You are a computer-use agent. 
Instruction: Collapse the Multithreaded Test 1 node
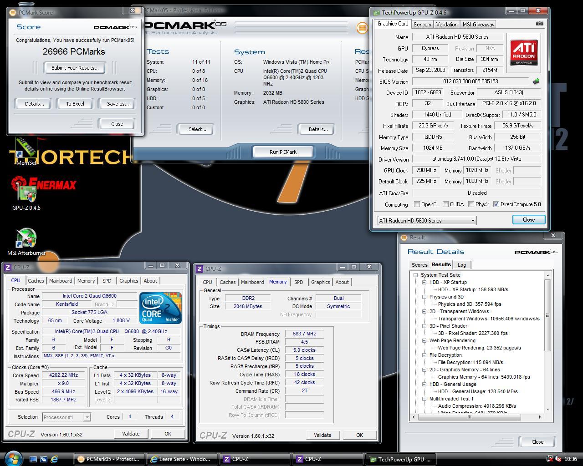[x=424, y=399]
